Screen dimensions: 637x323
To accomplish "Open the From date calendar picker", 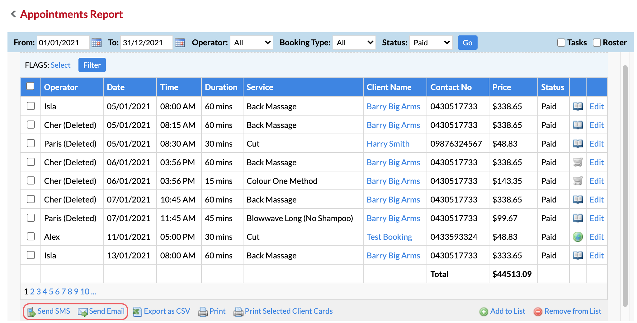I will click(97, 43).
